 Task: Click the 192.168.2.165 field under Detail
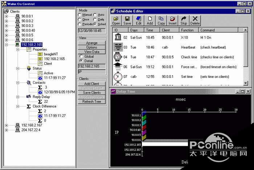coord(92,66)
